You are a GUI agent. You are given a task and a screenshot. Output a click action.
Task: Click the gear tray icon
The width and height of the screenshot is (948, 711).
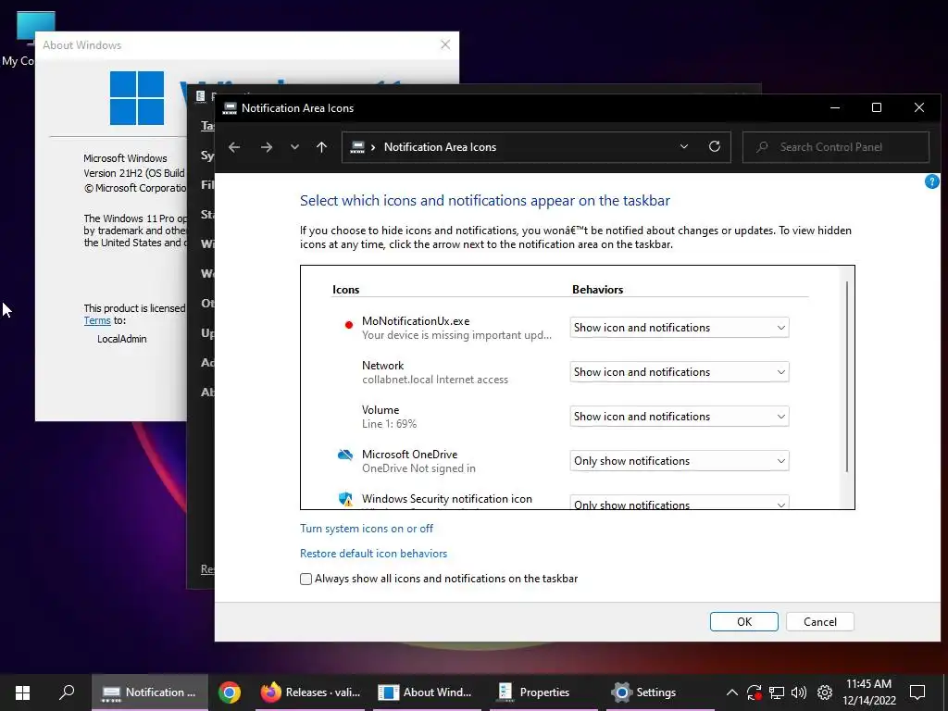pos(825,692)
